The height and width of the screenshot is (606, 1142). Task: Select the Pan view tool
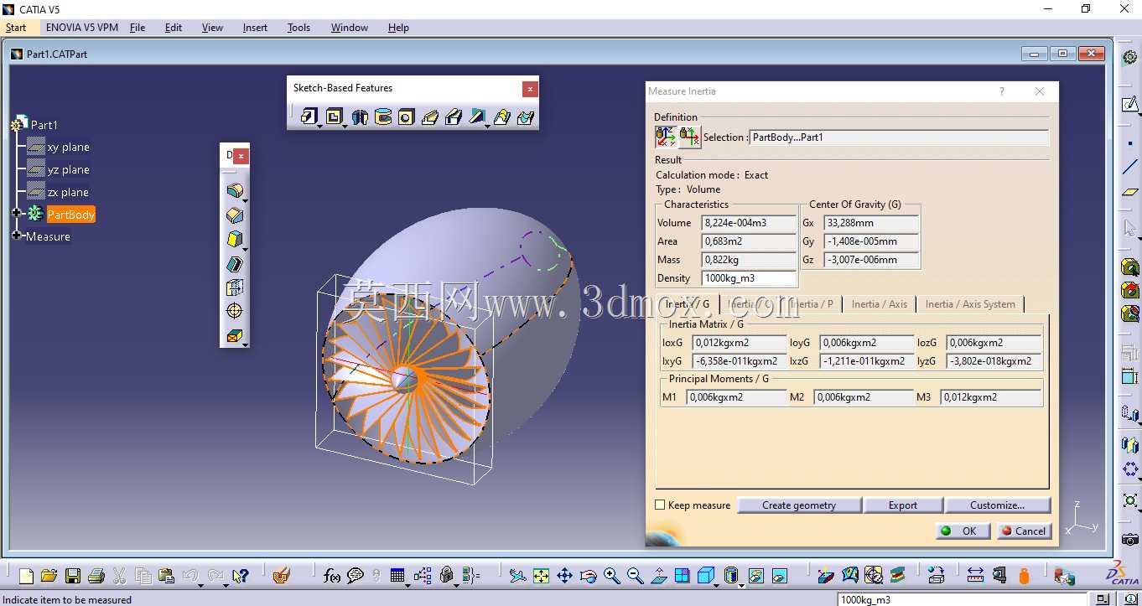click(x=564, y=576)
